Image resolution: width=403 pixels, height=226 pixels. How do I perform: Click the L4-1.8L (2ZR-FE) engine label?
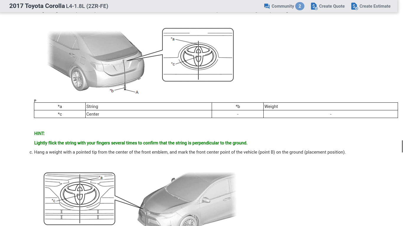coord(87,6)
